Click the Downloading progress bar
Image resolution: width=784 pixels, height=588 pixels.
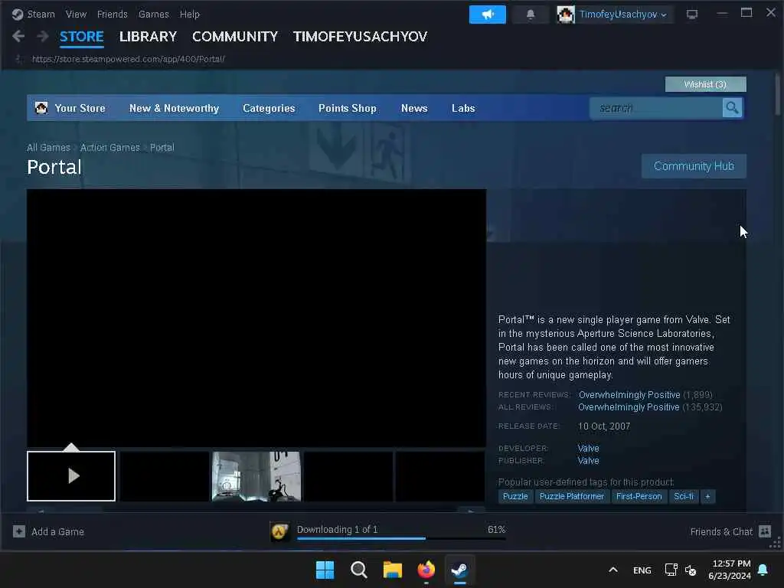[x=401, y=538]
